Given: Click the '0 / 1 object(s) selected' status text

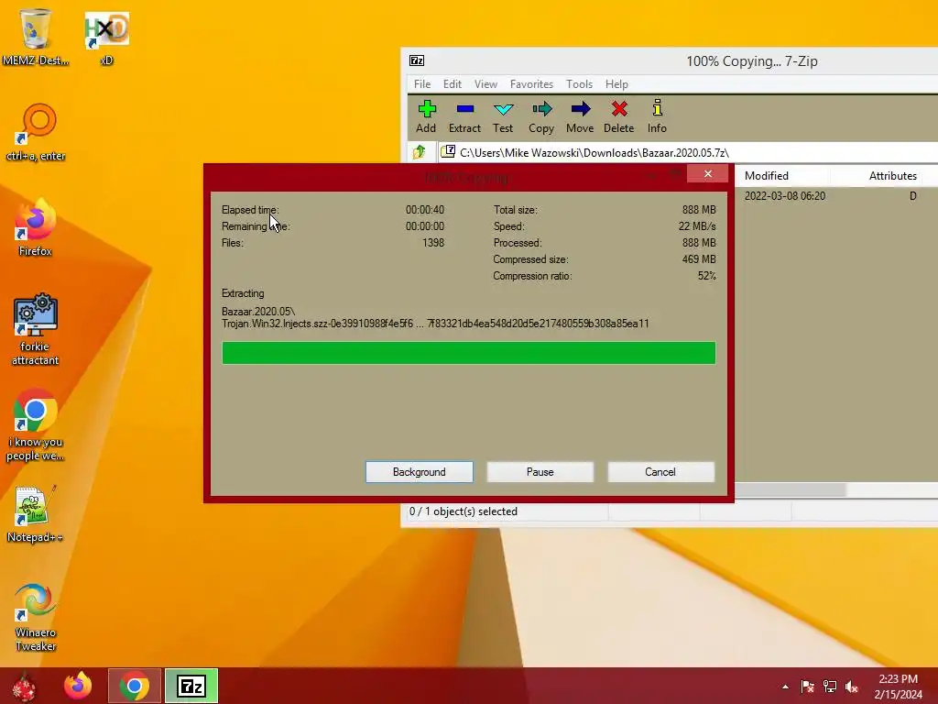Looking at the screenshot, I should (x=463, y=511).
